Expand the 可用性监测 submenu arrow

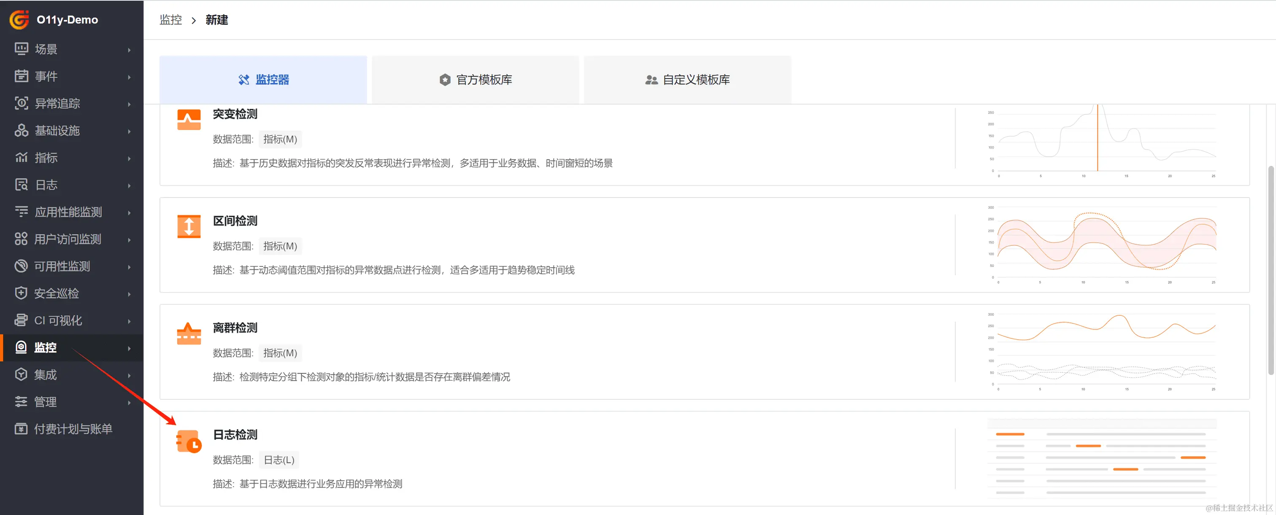(129, 267)
